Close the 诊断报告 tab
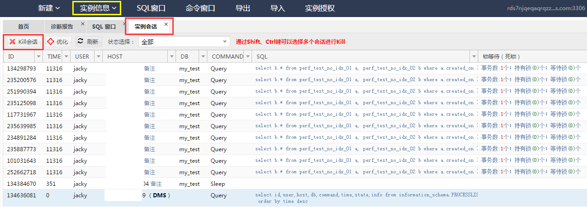 82,24
